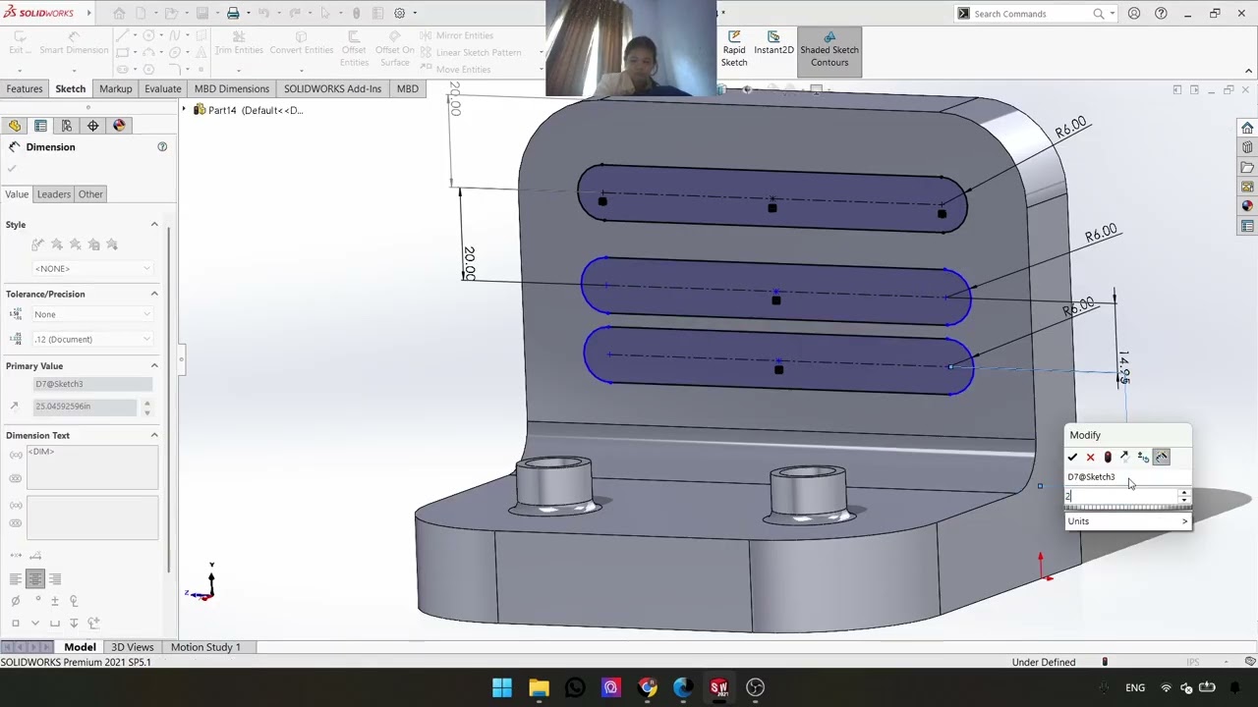Switch to the Model bottom tab

[x=80, y=647]
